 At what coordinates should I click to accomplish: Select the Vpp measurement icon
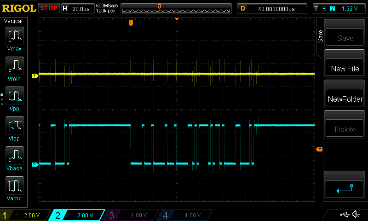pyautogui.click(x=15, y=96)
